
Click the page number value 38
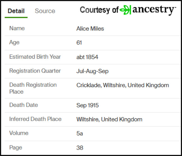pyautogui.click(x=80, y=148)
